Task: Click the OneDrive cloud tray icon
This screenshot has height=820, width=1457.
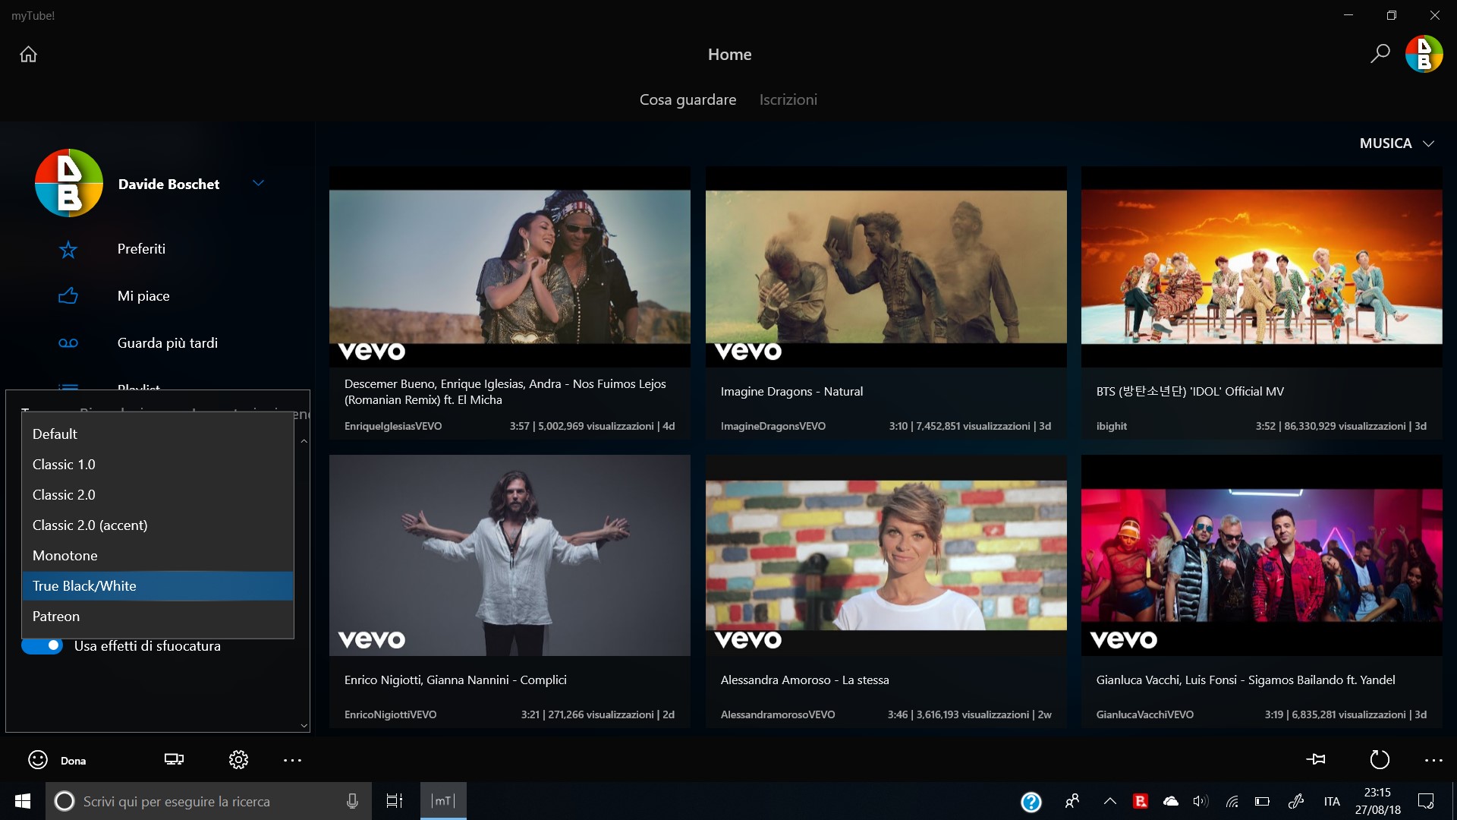Action: click(x=1171, y=801)
